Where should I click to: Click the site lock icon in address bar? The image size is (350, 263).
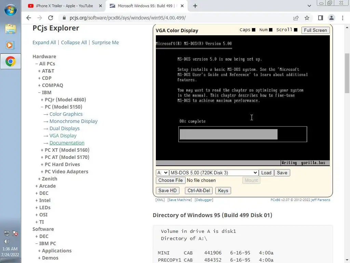[64, 18]
